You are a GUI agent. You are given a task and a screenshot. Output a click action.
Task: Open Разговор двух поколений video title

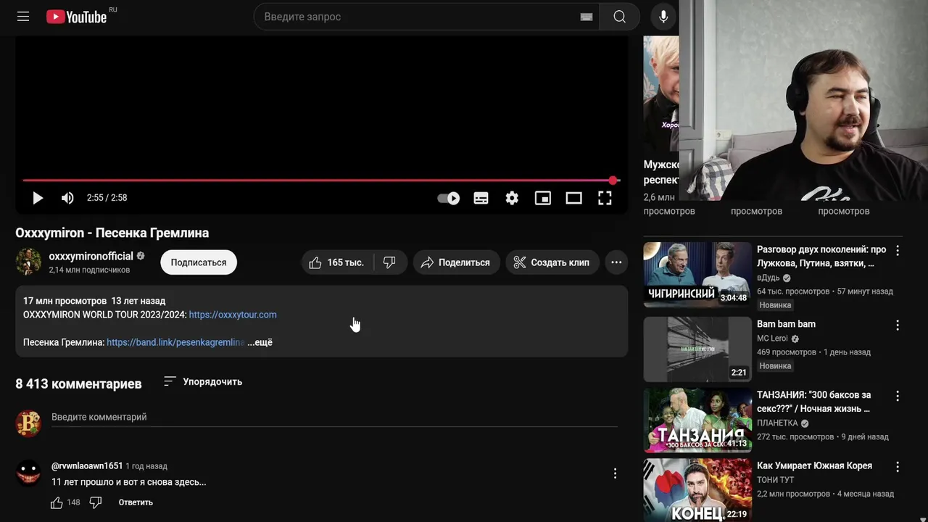coord(821,256)
